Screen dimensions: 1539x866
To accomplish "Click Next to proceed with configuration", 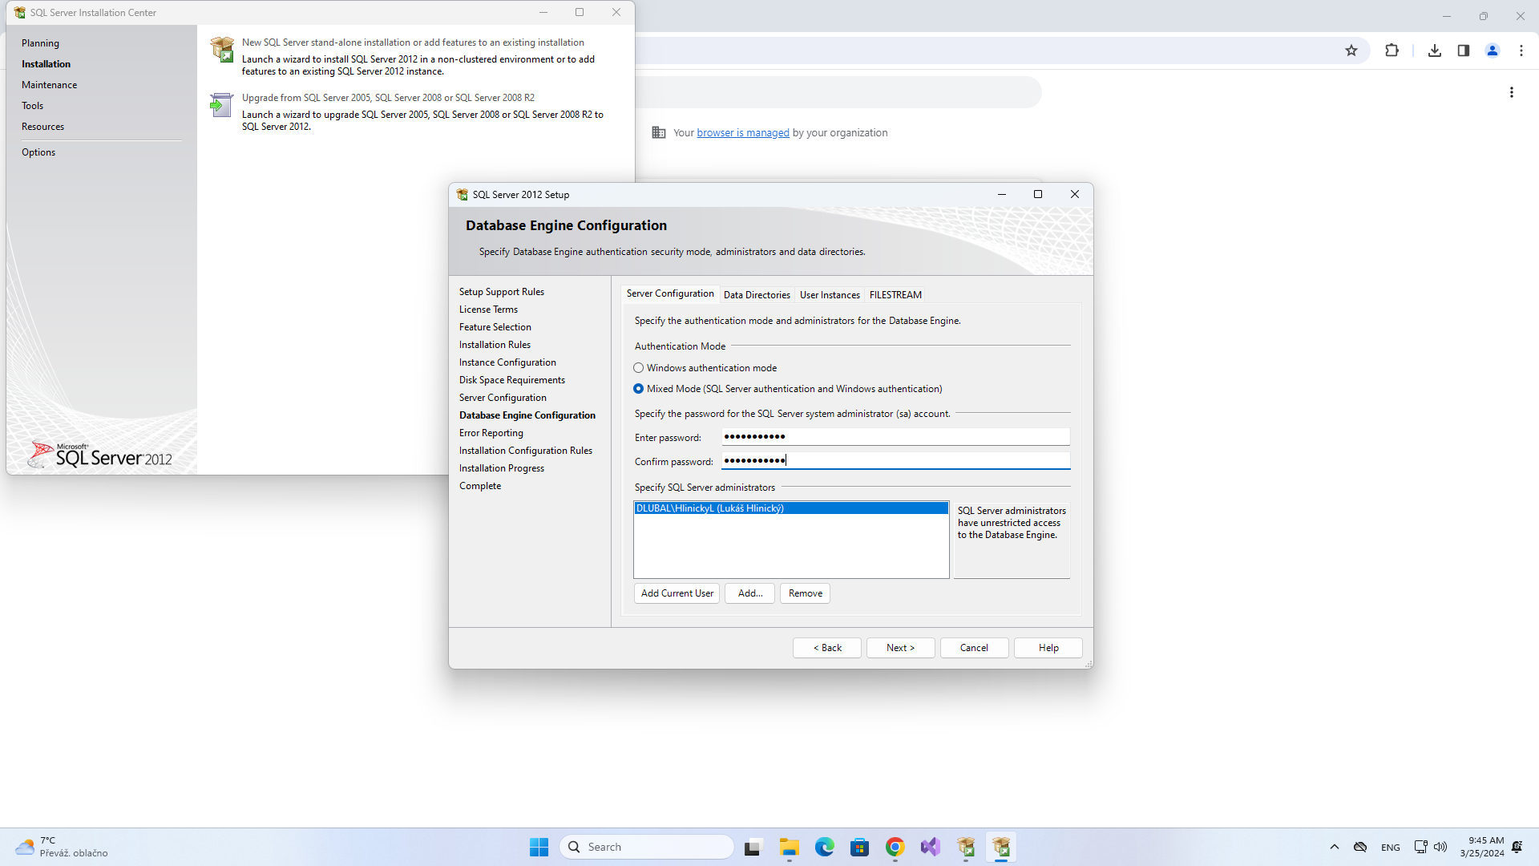I will 899,646.
